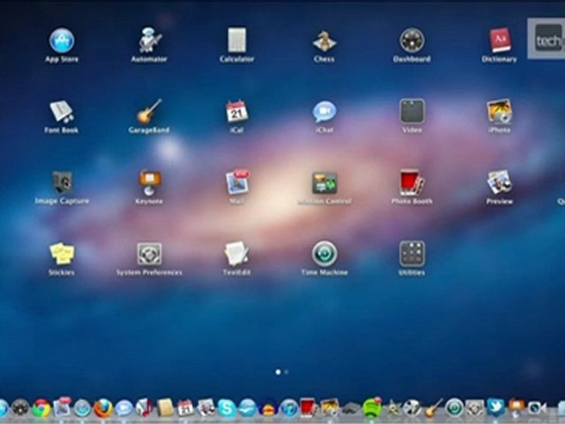
Task: Open Keynote from the Launchpad grid
Action: click(149, 183)
